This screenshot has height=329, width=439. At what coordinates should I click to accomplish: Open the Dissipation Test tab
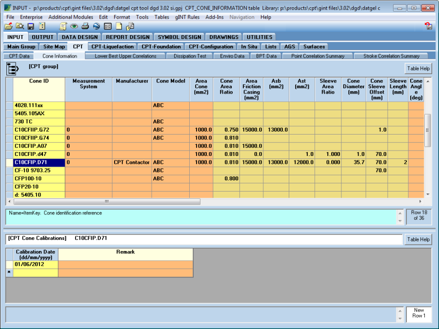pos(190,56)
